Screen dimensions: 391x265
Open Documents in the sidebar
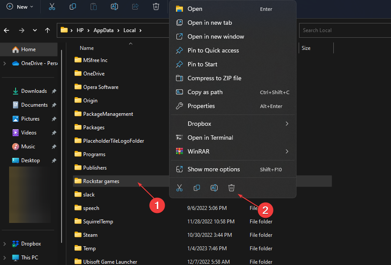[34, 105]
